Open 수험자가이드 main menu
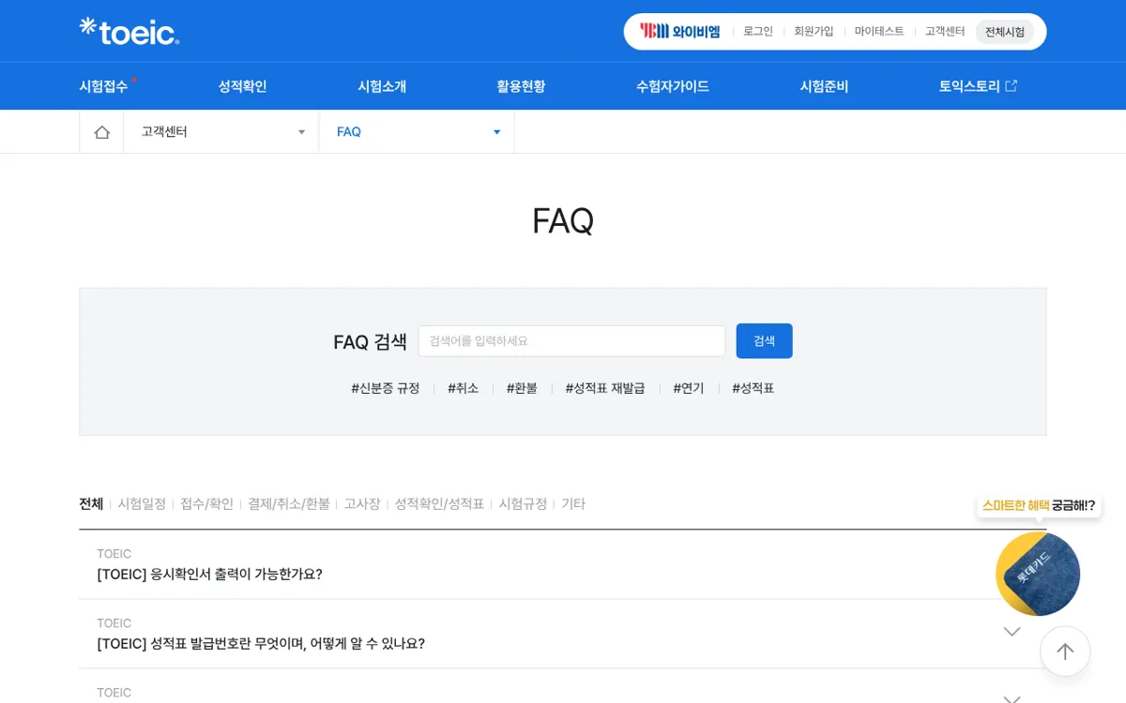The width and height of the screenshot is (1126, 703). tap(673, 86)
